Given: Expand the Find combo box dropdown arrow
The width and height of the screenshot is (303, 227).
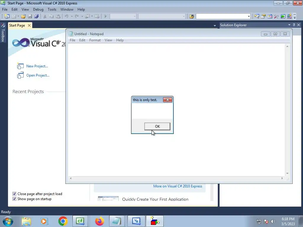Looking at the screenshot, I should coord(249,17).
